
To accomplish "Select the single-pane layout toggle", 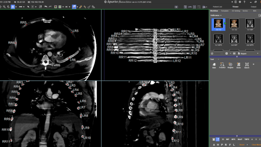I will (214, 139).
